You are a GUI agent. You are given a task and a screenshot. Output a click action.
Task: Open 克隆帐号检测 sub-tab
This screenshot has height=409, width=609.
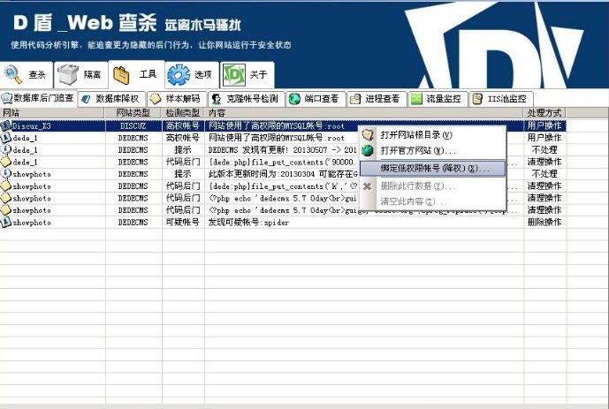(x=244, y=99)
